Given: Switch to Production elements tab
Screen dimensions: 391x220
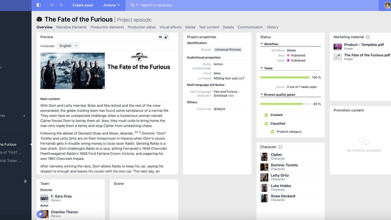Looking at the screenshot, I should [x=107, y=27].
